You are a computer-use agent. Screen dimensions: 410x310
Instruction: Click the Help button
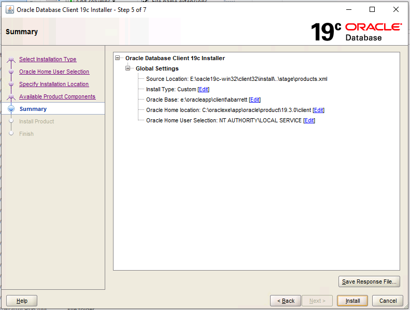22,301
